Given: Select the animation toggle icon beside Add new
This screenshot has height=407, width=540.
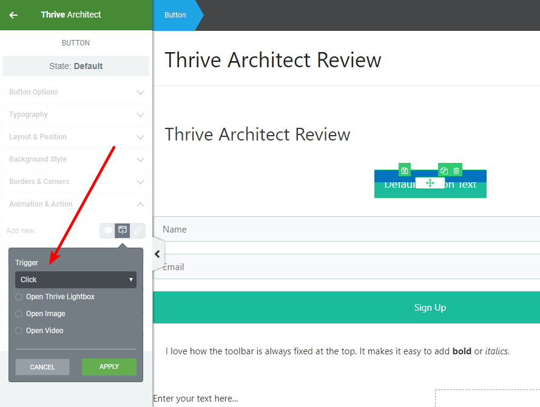Looking at the screenshot, I should (107, 230).
